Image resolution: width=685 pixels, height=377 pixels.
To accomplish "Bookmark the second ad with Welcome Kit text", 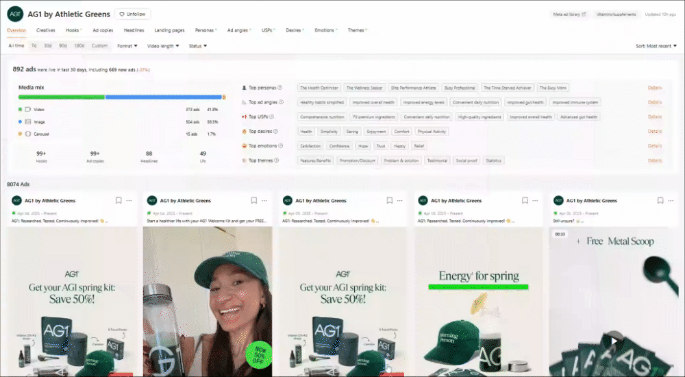I will [x=254, y=200].
